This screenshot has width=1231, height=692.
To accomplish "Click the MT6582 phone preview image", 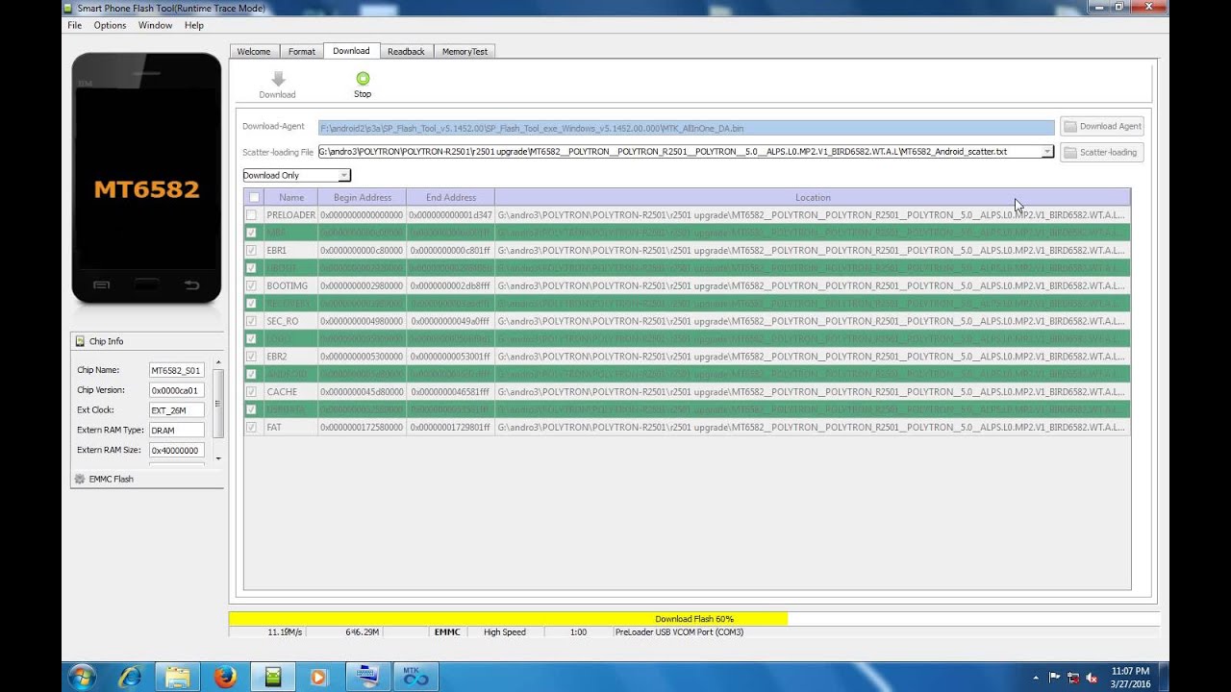I will tap(146, 178).
